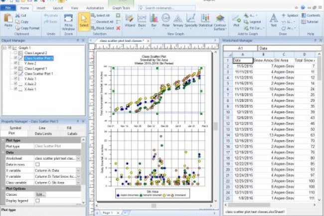This screenshot has height=216, width=324.
Task: Click the Search commands field
Action: point(167,8)
